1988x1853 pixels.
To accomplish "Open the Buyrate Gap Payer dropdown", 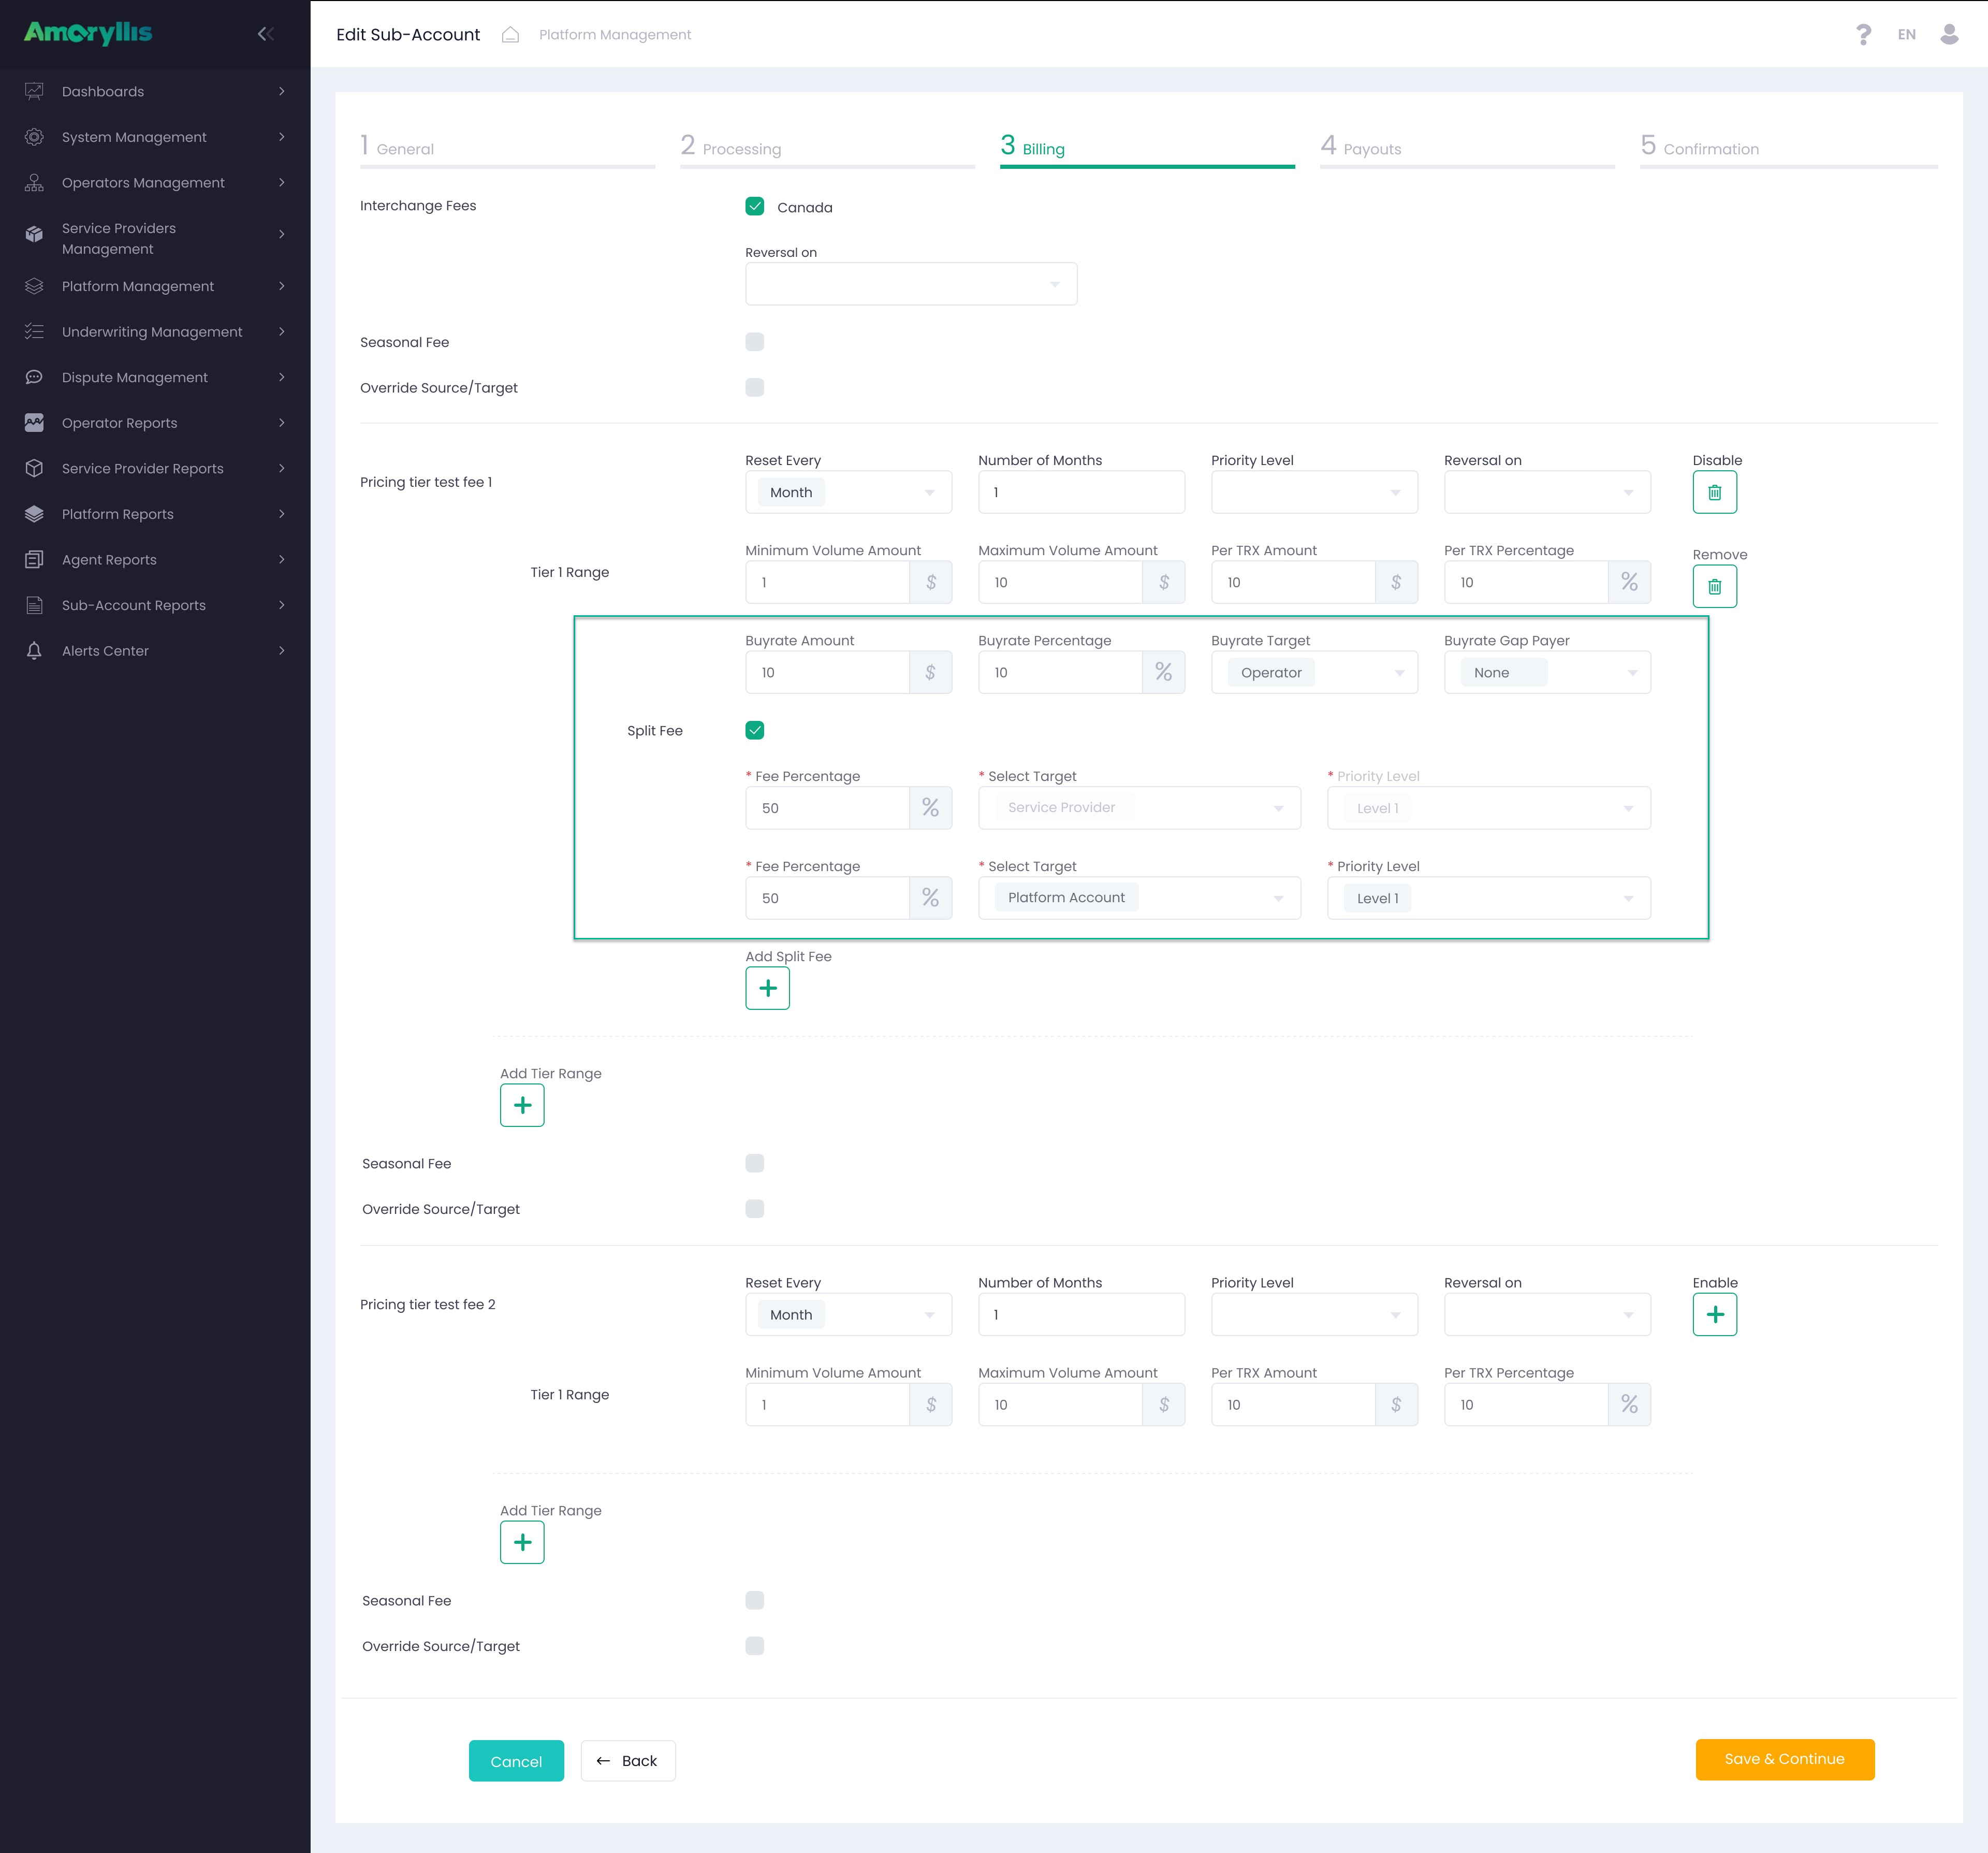I will click(1547, 672).
